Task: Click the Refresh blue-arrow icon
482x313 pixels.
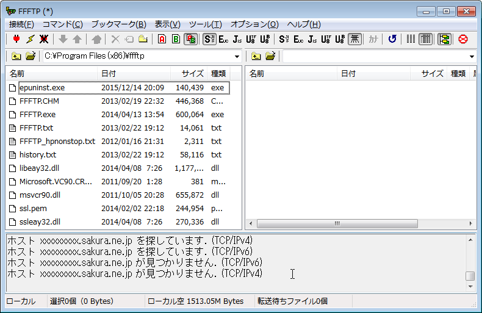Action: (392, 39)
